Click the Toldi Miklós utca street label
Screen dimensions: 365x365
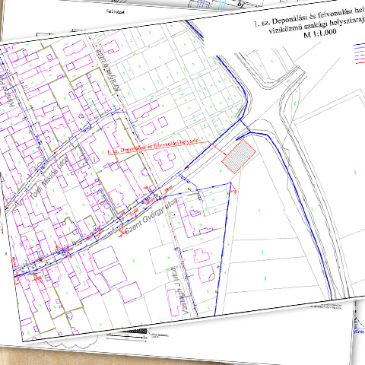(x=49, y=179)
